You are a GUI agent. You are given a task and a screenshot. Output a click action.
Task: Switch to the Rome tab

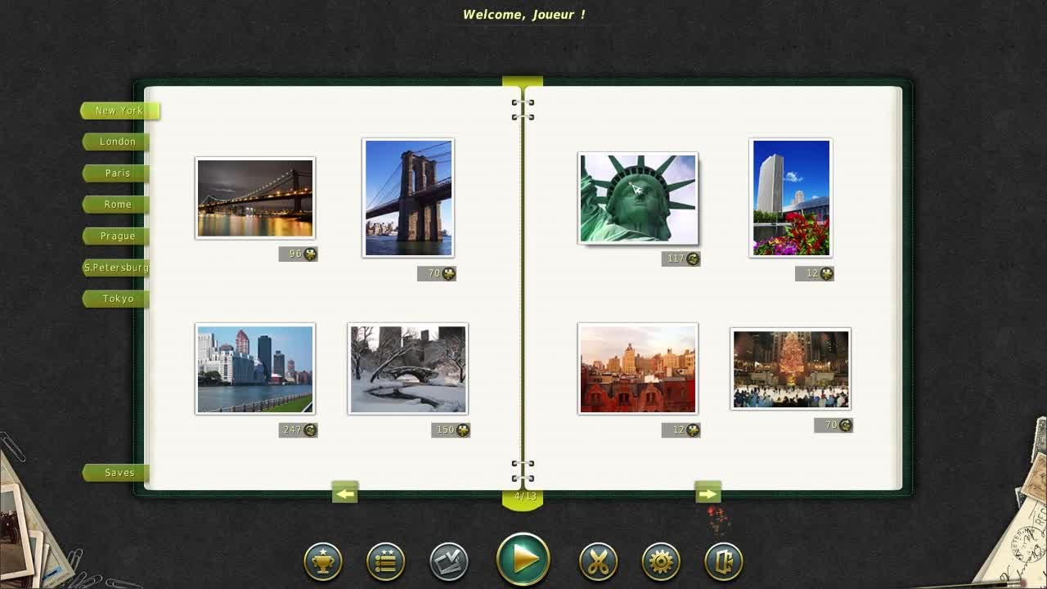pos(117,205)
